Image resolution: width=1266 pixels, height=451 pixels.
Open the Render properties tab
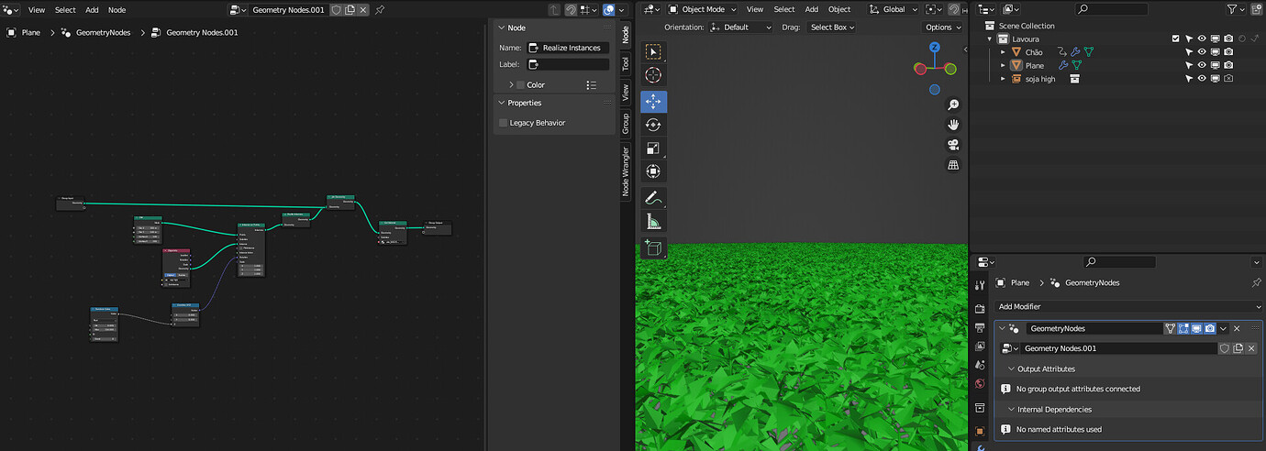[980, 309]
